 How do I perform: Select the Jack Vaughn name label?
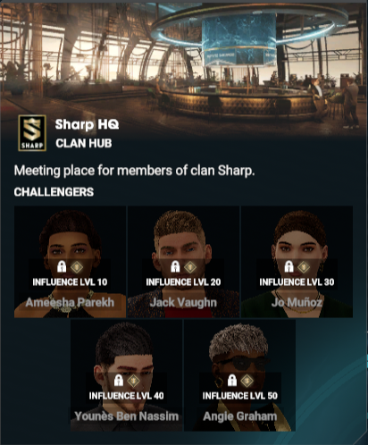[183, 303]
